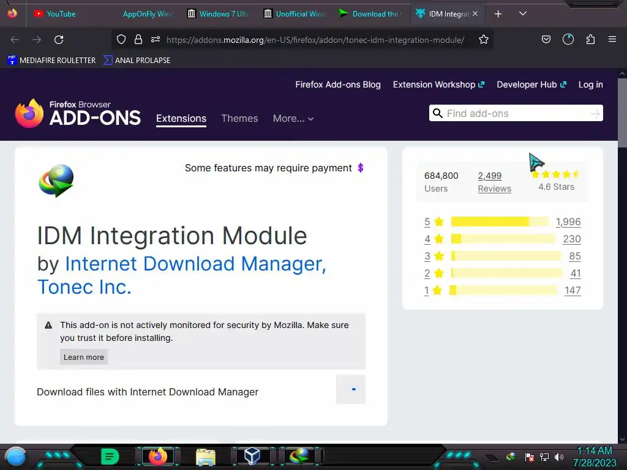Open the green notes app in taskbar
The width and height of the screenshot is (627, 470).
pos(110,457)
